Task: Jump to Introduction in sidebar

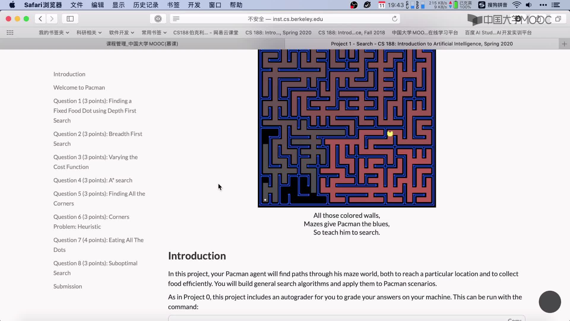Action: pyautogui.click(x=69, y=74)
